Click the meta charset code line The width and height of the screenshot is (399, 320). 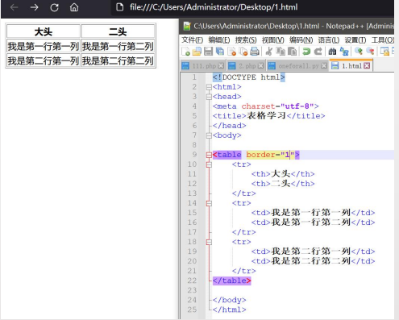coord(265,106)
